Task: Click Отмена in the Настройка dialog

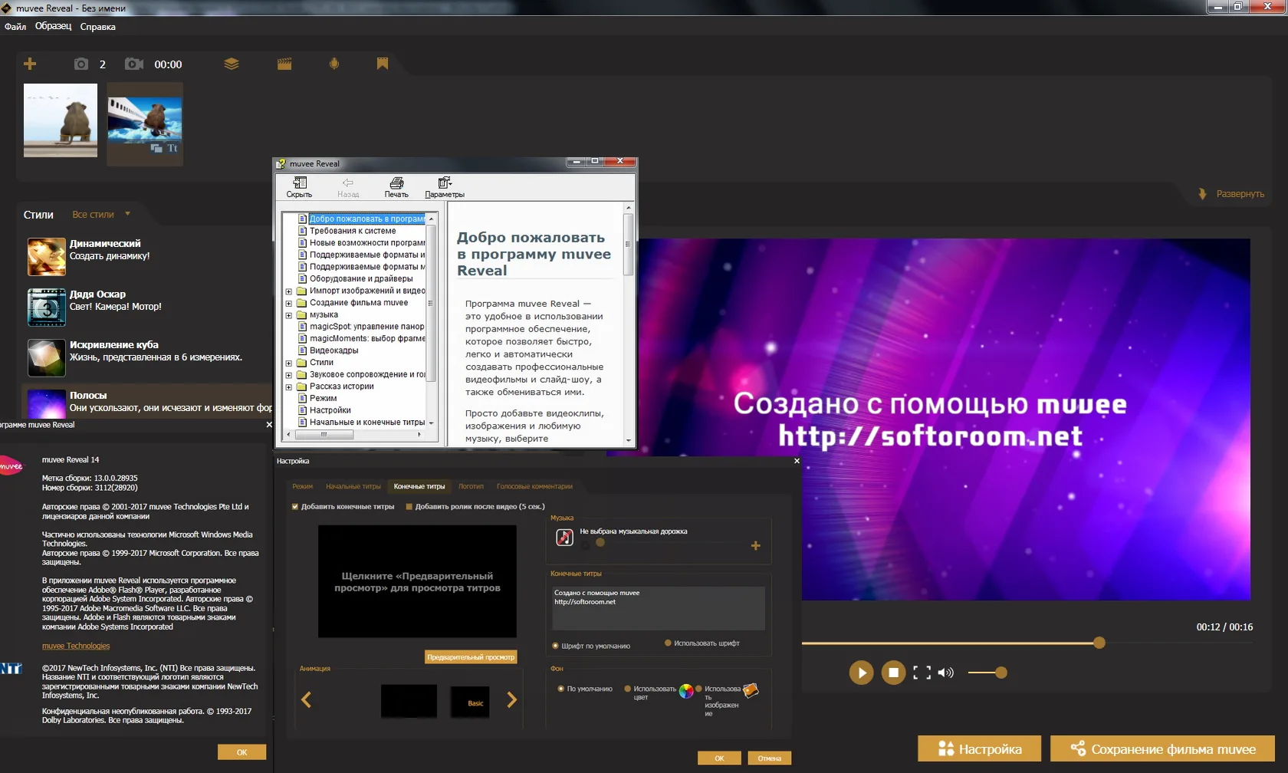Action: 770,758
